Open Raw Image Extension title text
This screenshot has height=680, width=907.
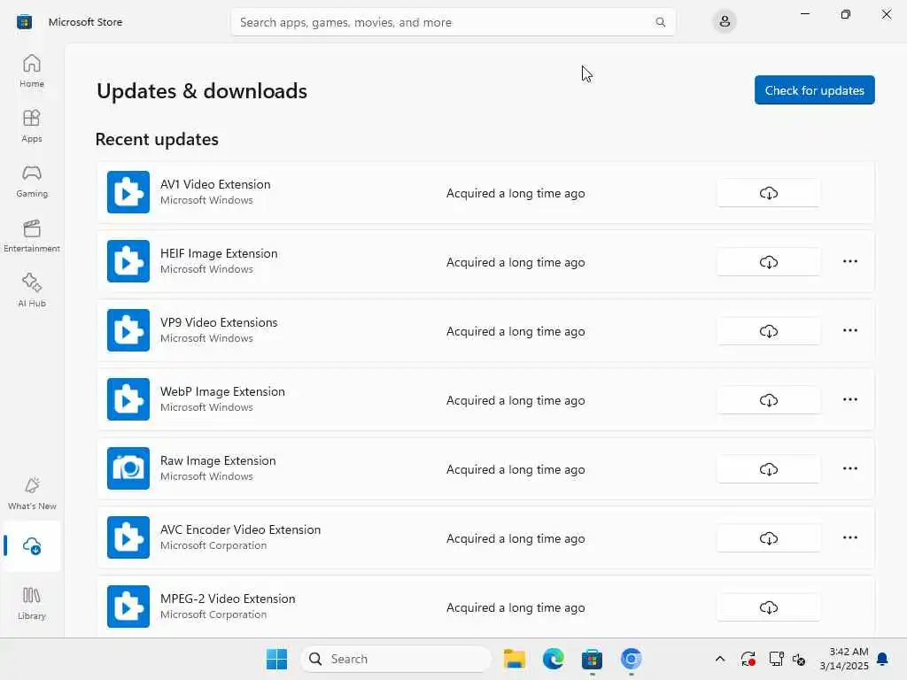pyautogui.click(x=218, y=460)
